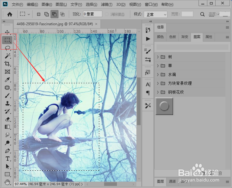The image size is (232, 188).
Task: Click the patterns search field
Action: tap(192, 47)
